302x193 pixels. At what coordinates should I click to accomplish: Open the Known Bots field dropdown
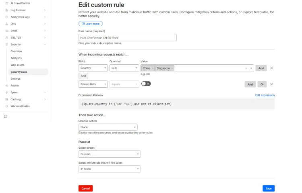[93, 84]
